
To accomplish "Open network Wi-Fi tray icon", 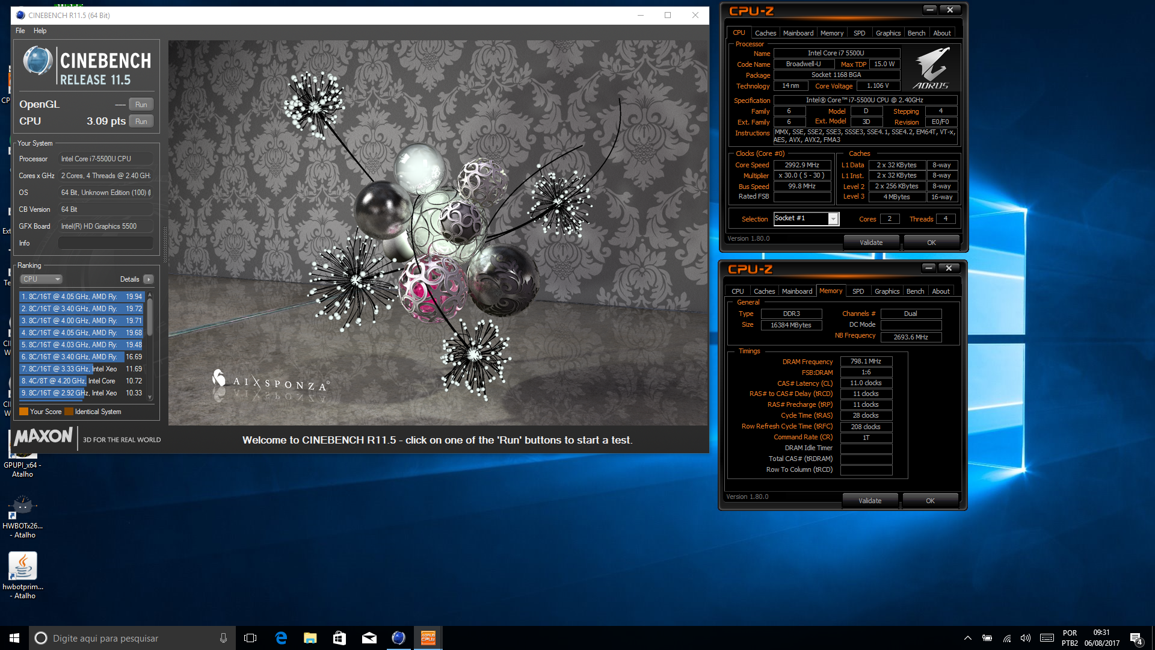I will point(1006,638).
